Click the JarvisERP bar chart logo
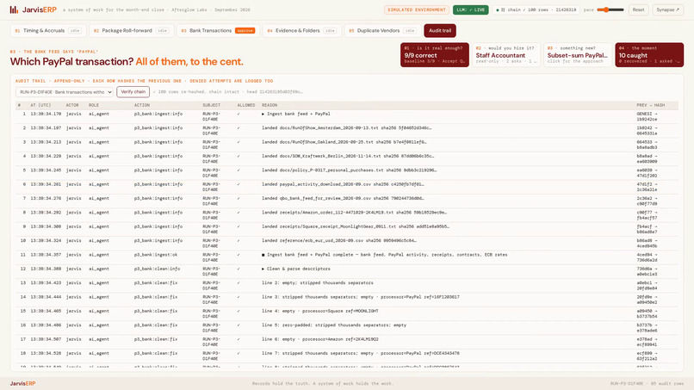The width and height of the screenshot is (694, 390). [x=14, y=9]
